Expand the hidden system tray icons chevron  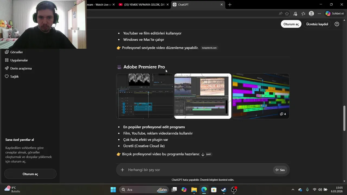(x=293, y=190)
